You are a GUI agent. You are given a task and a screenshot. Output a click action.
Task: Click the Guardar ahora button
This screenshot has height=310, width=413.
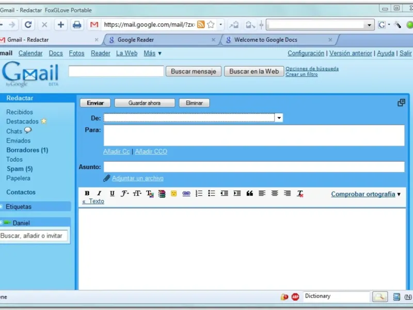pyautogui.click(x=145, y=103)
